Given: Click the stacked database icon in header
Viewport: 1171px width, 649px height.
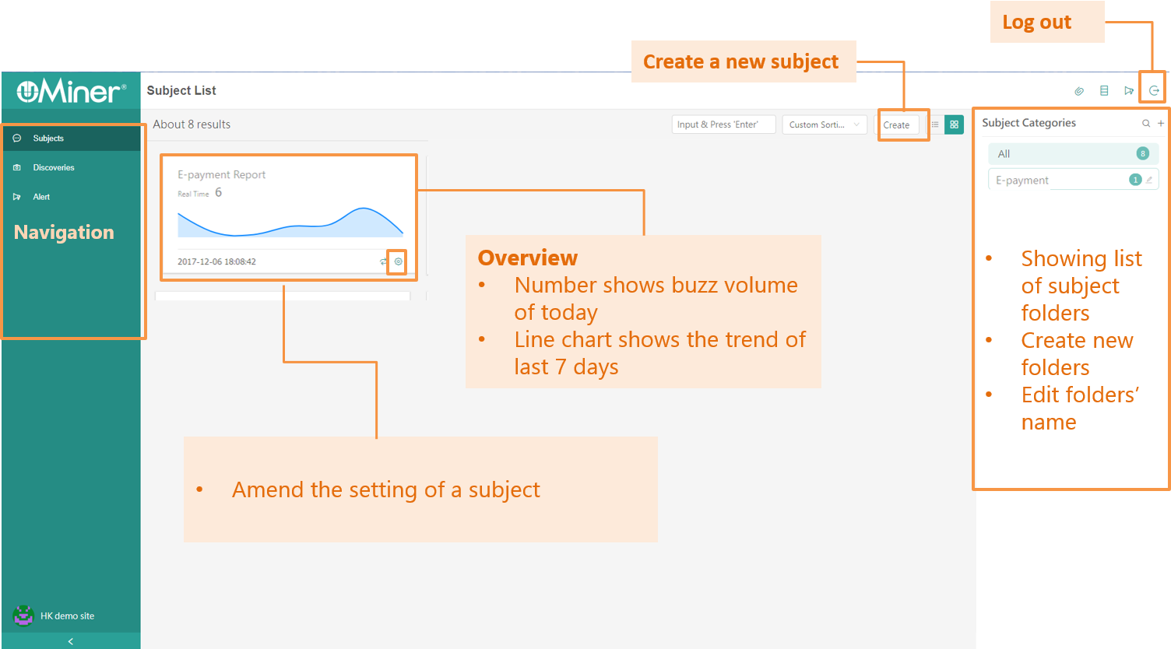Looking at the screenshot, I should (x=1104, y=91).
